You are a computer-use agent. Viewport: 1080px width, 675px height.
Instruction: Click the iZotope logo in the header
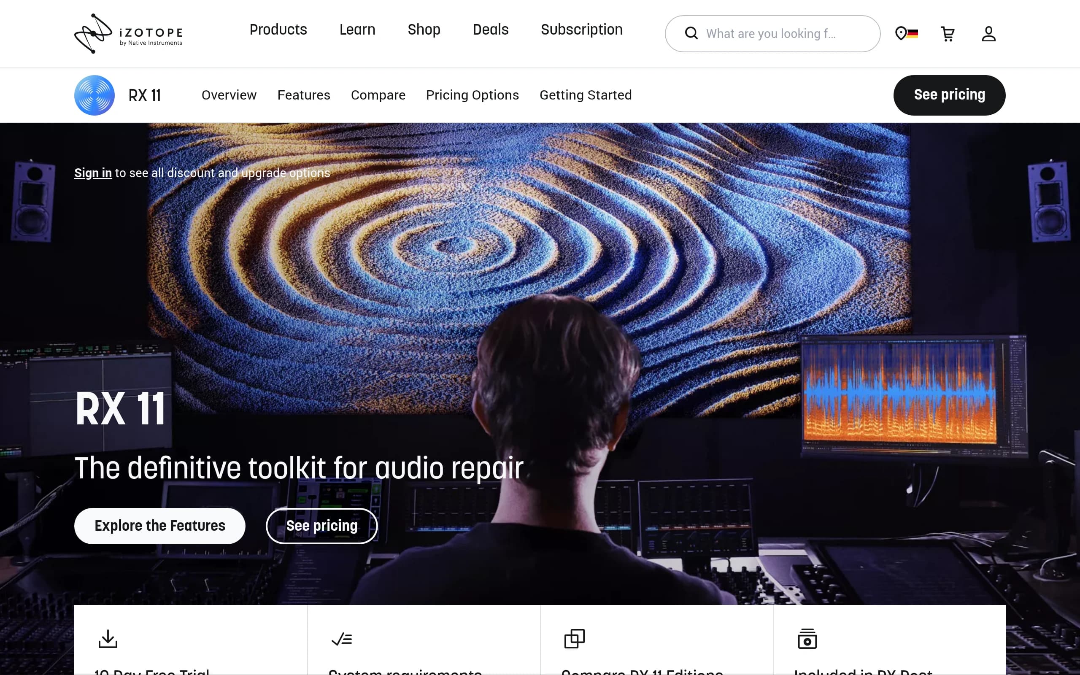(x=129, y=33)
